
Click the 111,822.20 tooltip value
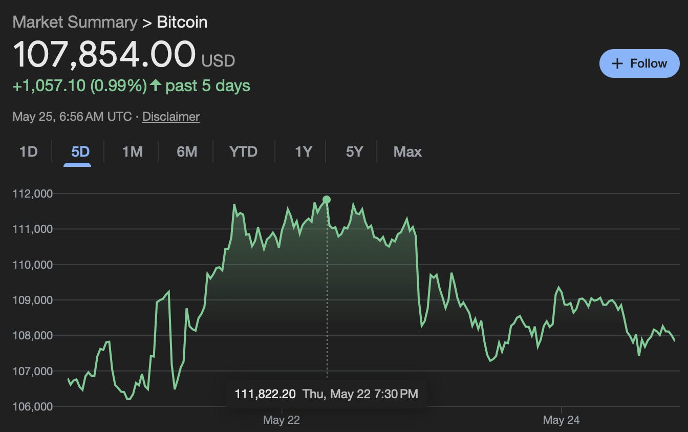coord(265,394)
